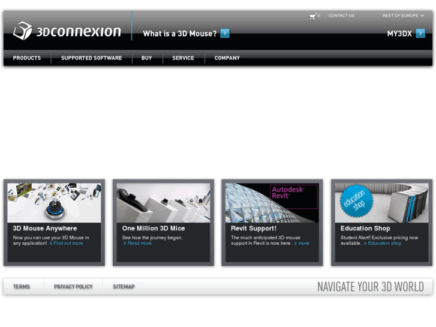Open the 3D Mouse Anywhere thumbnail image
This screenshot has height=327, width=436.
(x=54, y=203)
